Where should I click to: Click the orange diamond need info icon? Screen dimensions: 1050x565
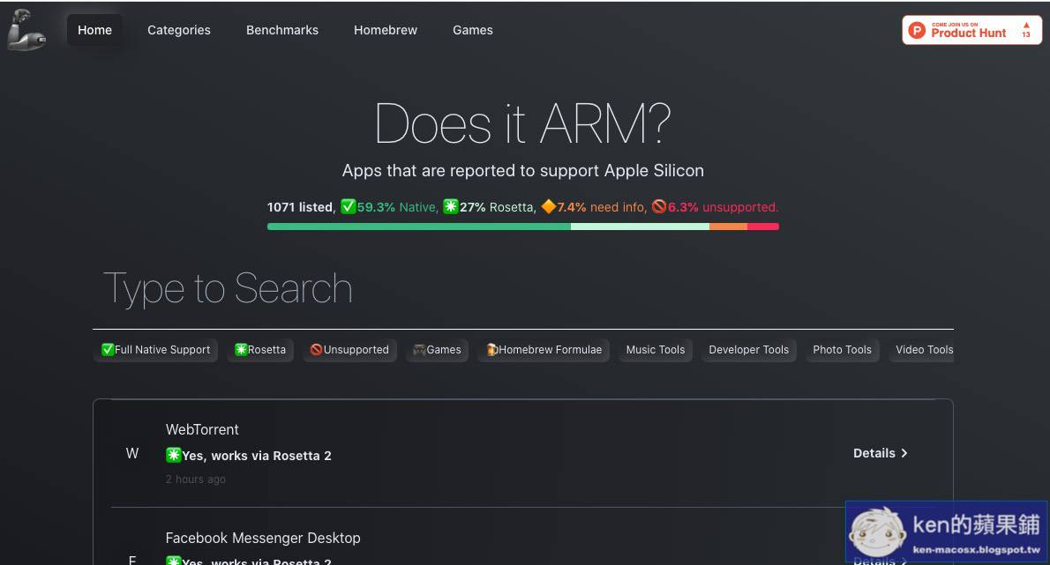coord(549,206)
